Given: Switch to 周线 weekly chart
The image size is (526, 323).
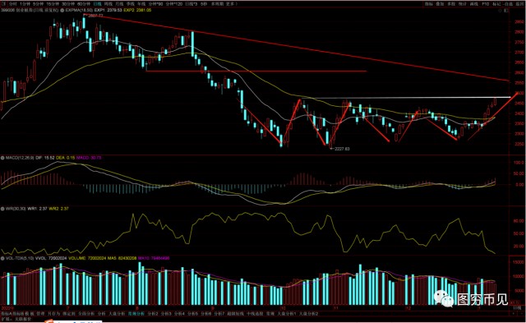Looking at the screenshot, I should coord(108,3).
